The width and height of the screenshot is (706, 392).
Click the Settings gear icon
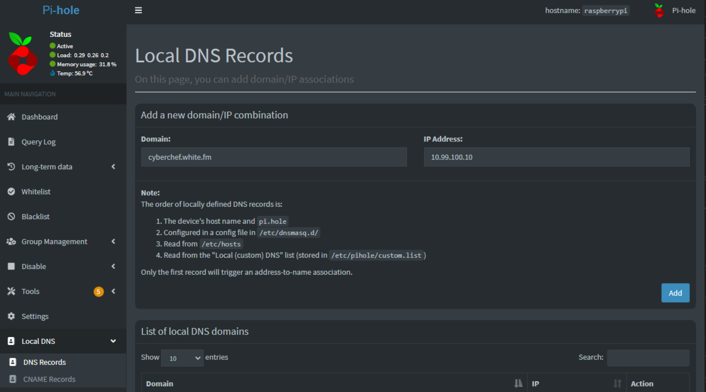(x=11, y=316)
